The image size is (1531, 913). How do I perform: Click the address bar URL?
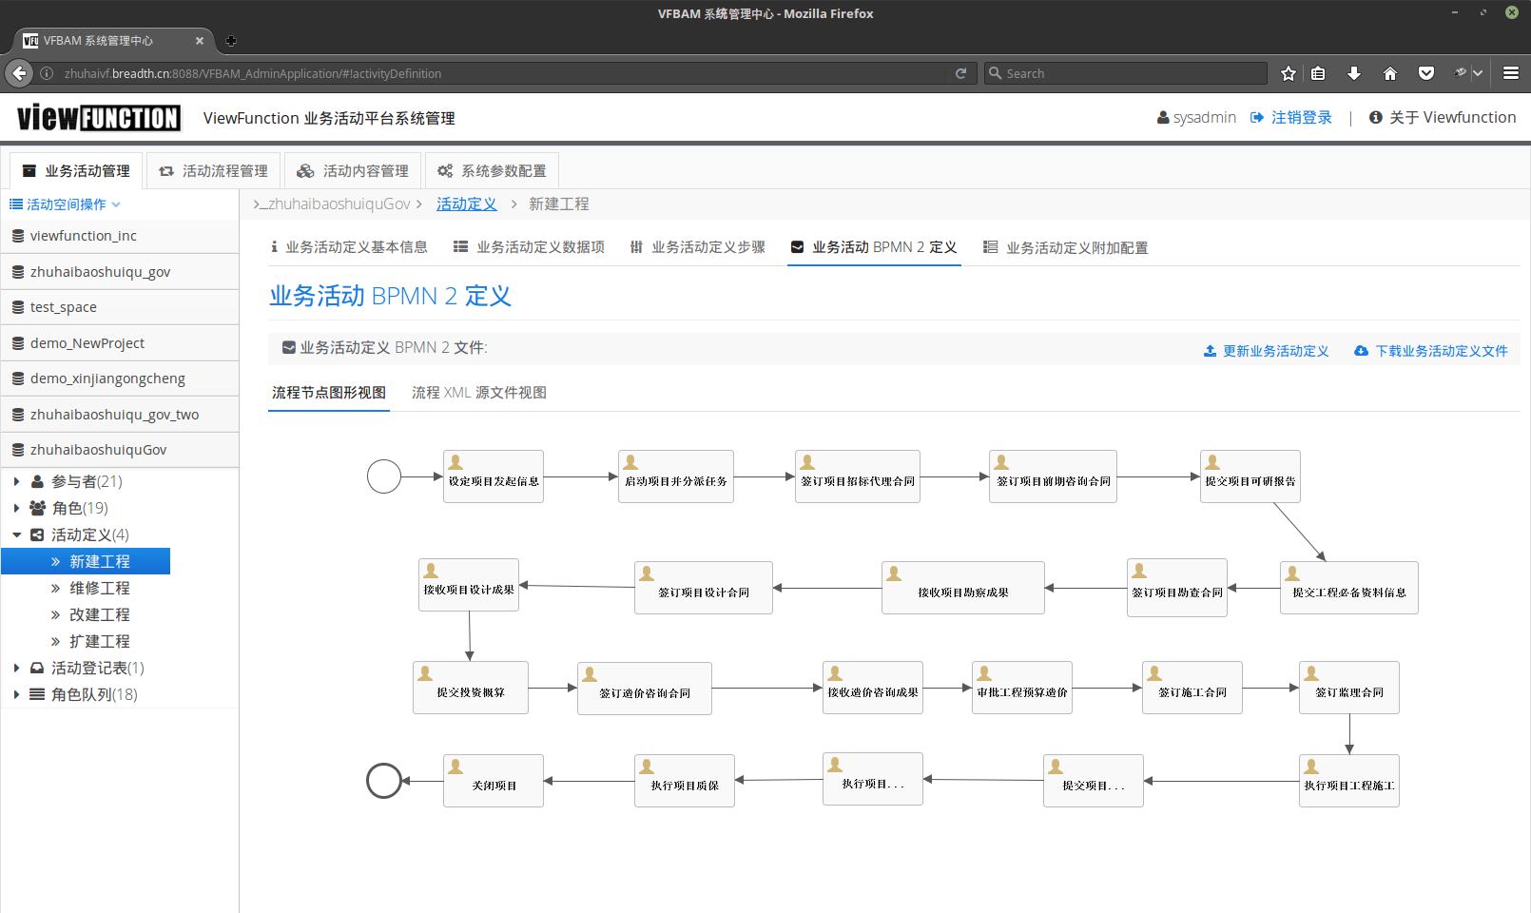tap(253, 73)
